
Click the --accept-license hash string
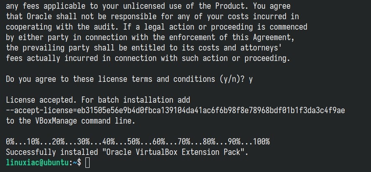tap(175, 110)
